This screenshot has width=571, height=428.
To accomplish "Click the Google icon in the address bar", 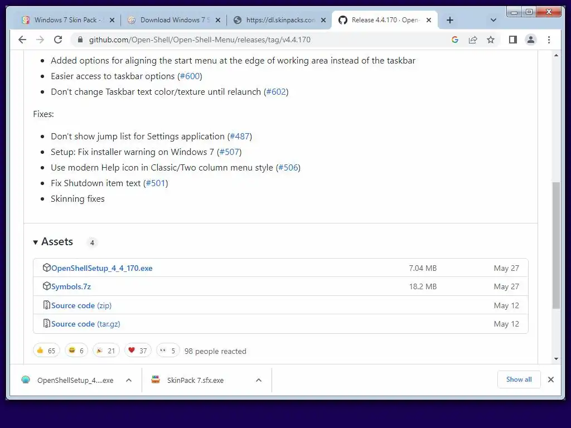I will pyautogui.click(x=455, y=40).
